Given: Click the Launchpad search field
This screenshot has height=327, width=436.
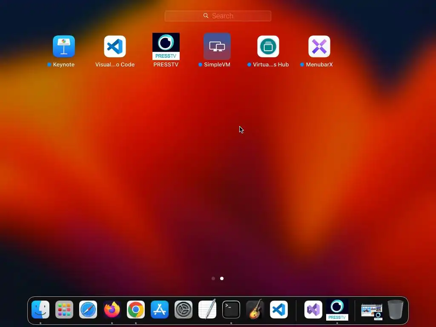Looking at the screenshot, I should 218,16.
